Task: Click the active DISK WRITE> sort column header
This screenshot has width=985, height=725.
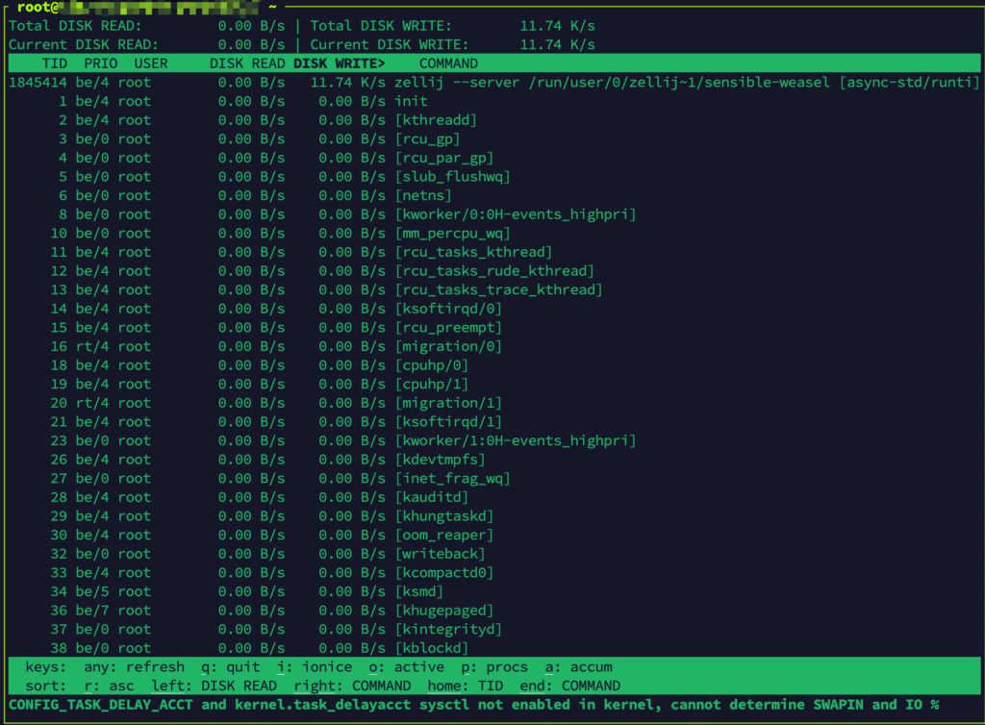Action: 339,63
